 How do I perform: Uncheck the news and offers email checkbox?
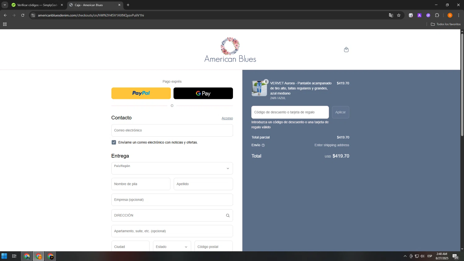[x=114, y=142]
